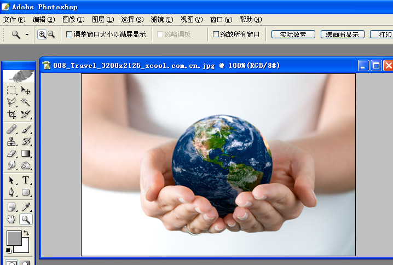Viewport: 393px width, 265px height.
Task: Select the Smudge tool
Action: point(11,165)
